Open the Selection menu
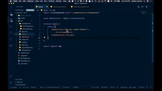This screenshot has width=162, height=91. click(30, 1)
